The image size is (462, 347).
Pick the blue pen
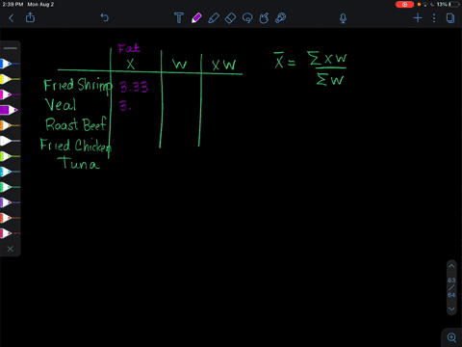pos(10,64)
